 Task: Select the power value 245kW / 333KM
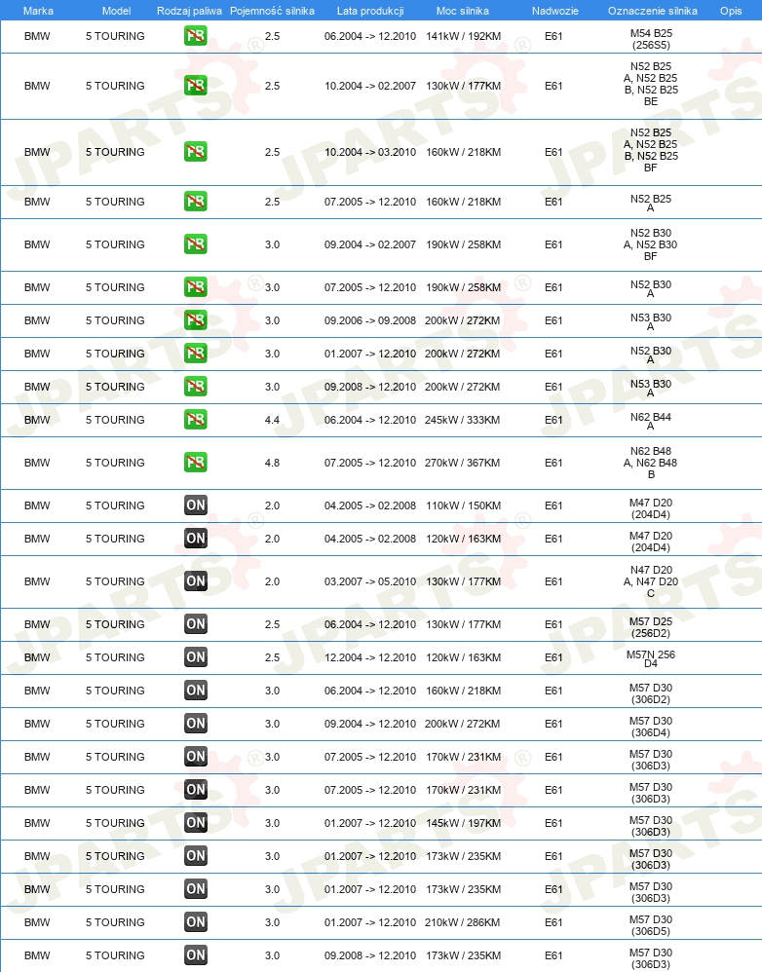(x=463, y=420)
